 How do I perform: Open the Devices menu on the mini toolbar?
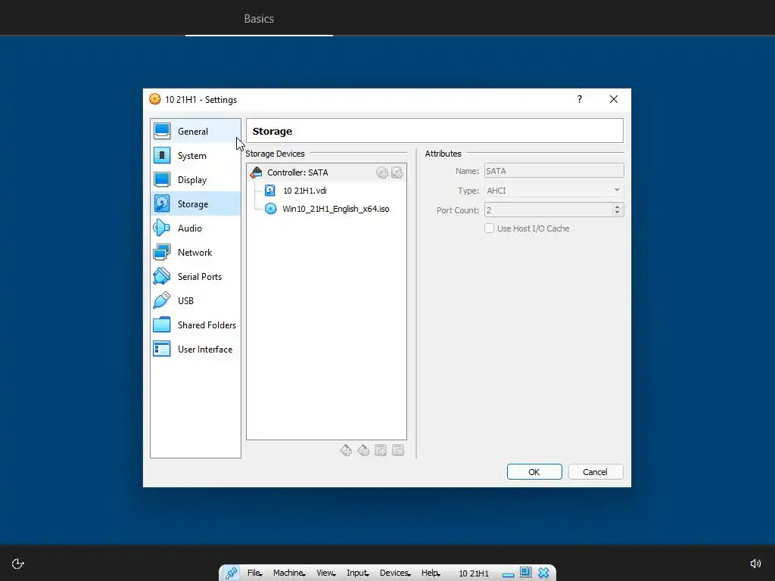(395, 573)
